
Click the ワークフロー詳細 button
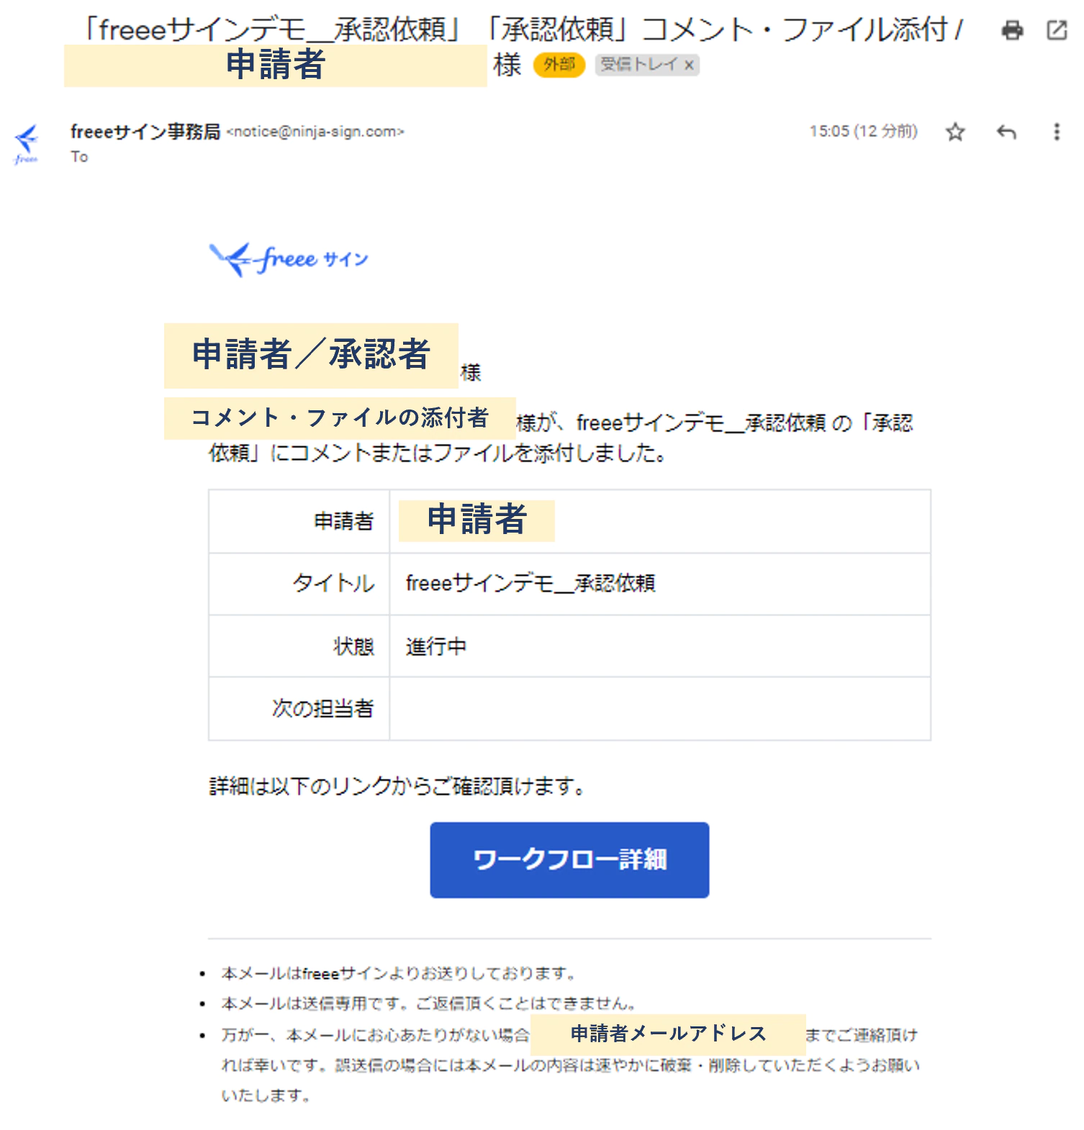tap(569, 859)
